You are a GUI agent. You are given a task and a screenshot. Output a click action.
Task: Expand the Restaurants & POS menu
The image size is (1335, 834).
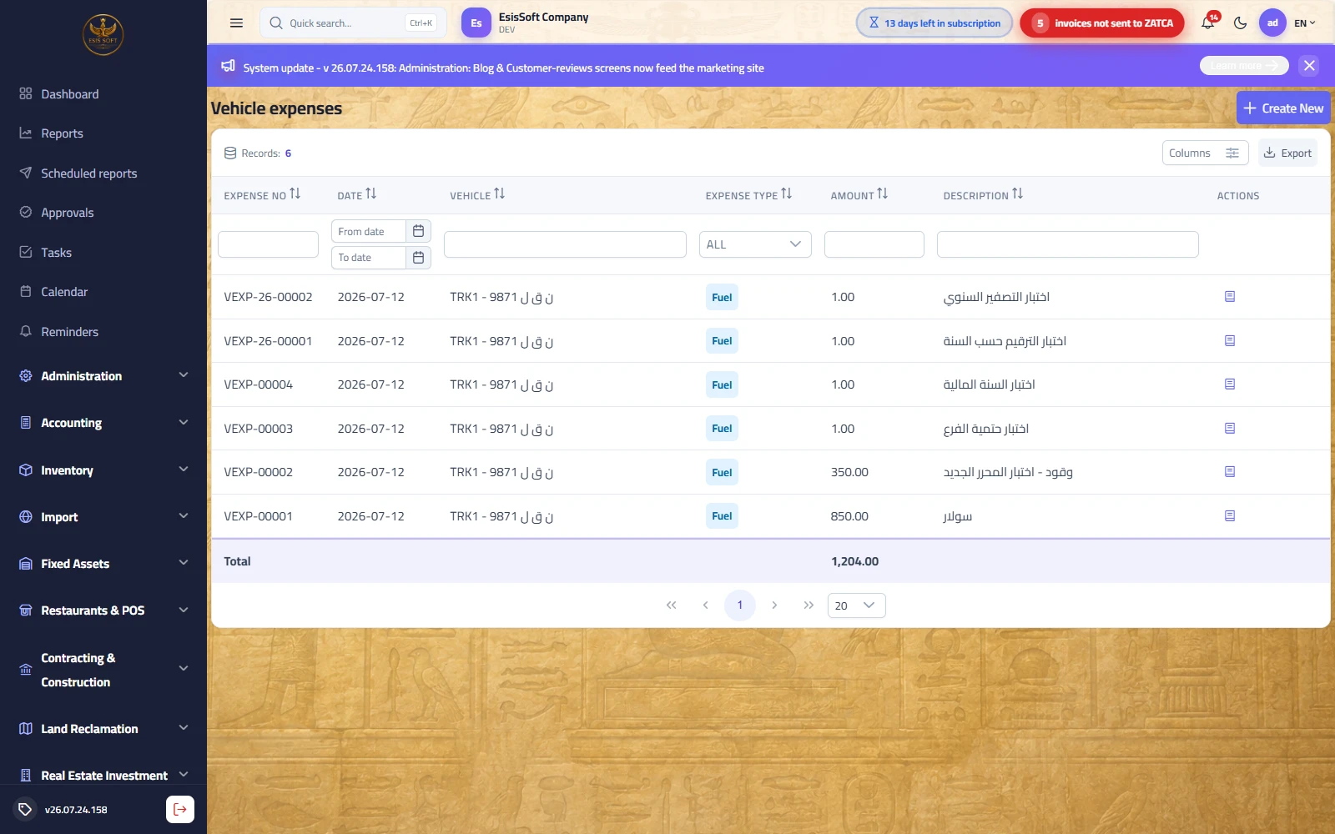103,610
